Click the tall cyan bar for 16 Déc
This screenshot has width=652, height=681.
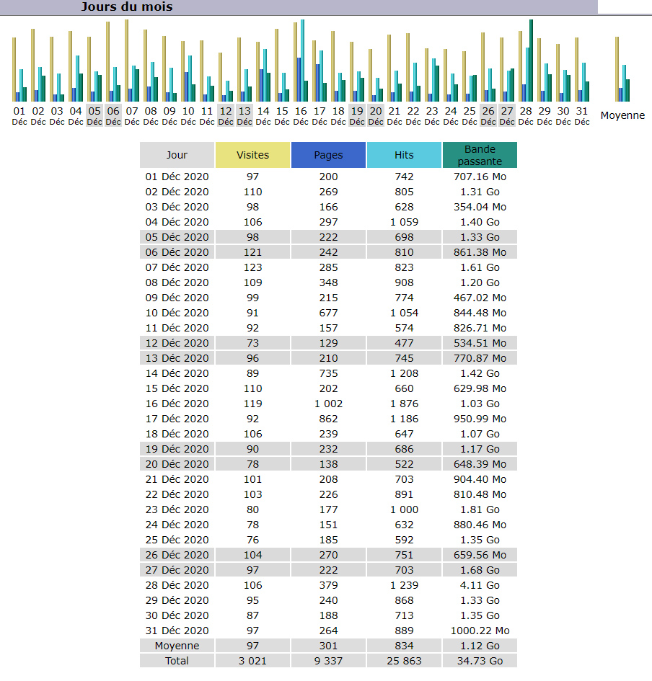pyautogui.click(x=302, y=61)
